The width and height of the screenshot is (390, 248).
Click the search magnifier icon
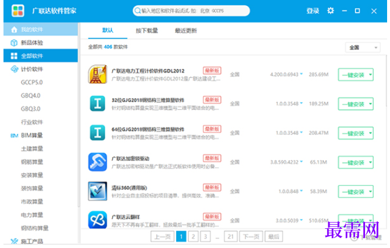[x=137, y=10]
